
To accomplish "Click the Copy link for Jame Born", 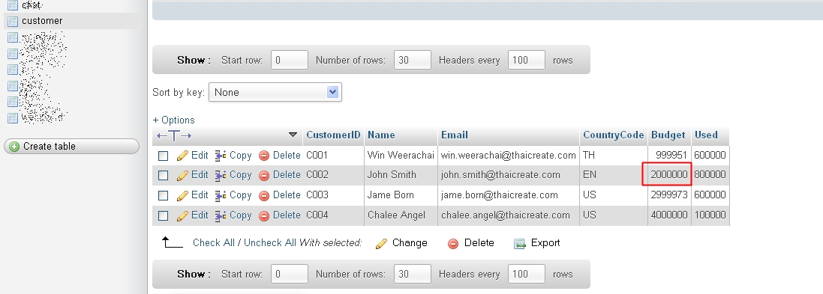I will click(x=240, y=195).
